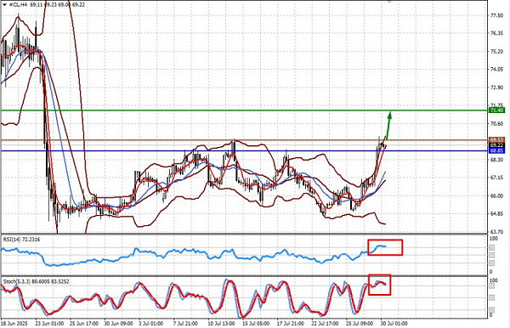Click the 10 Jul 13:00 time label
The image size is (510, 328).
222,324
